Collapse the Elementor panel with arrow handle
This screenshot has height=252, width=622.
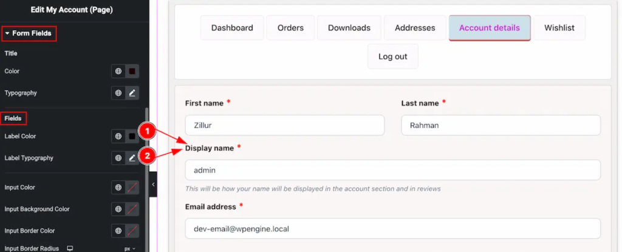click(153, 185)
